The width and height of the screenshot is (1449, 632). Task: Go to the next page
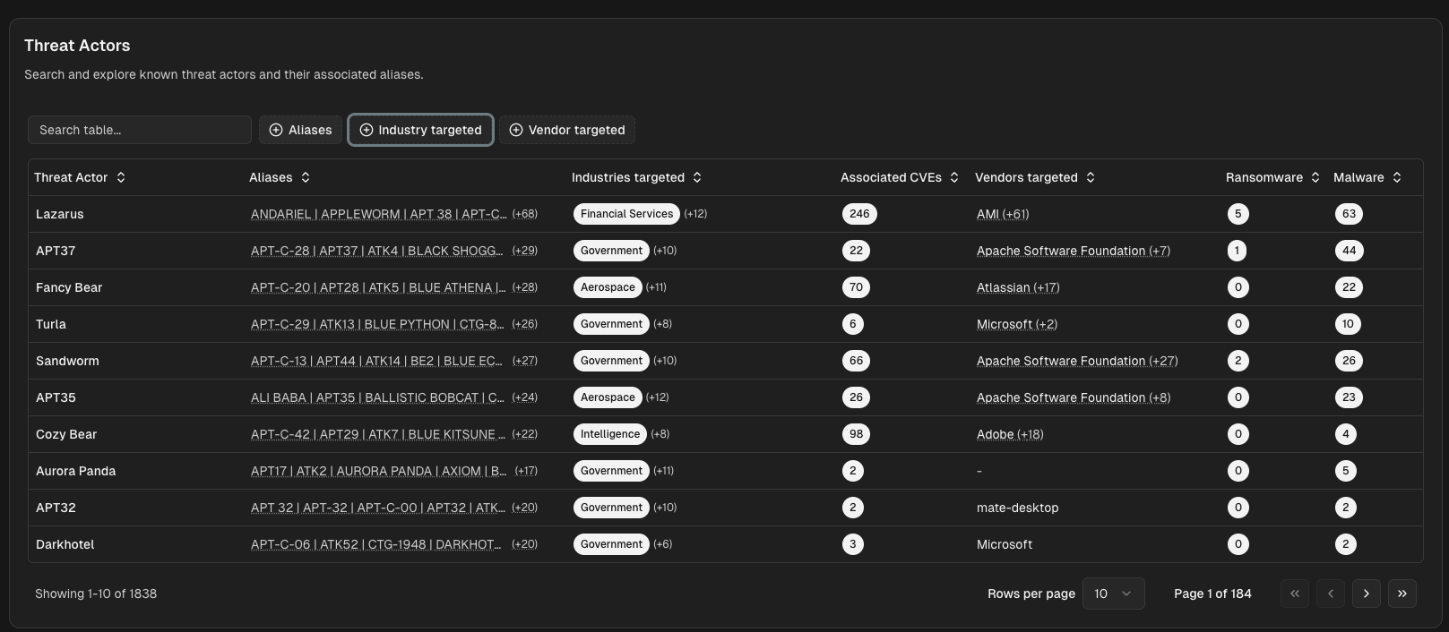1367,594
